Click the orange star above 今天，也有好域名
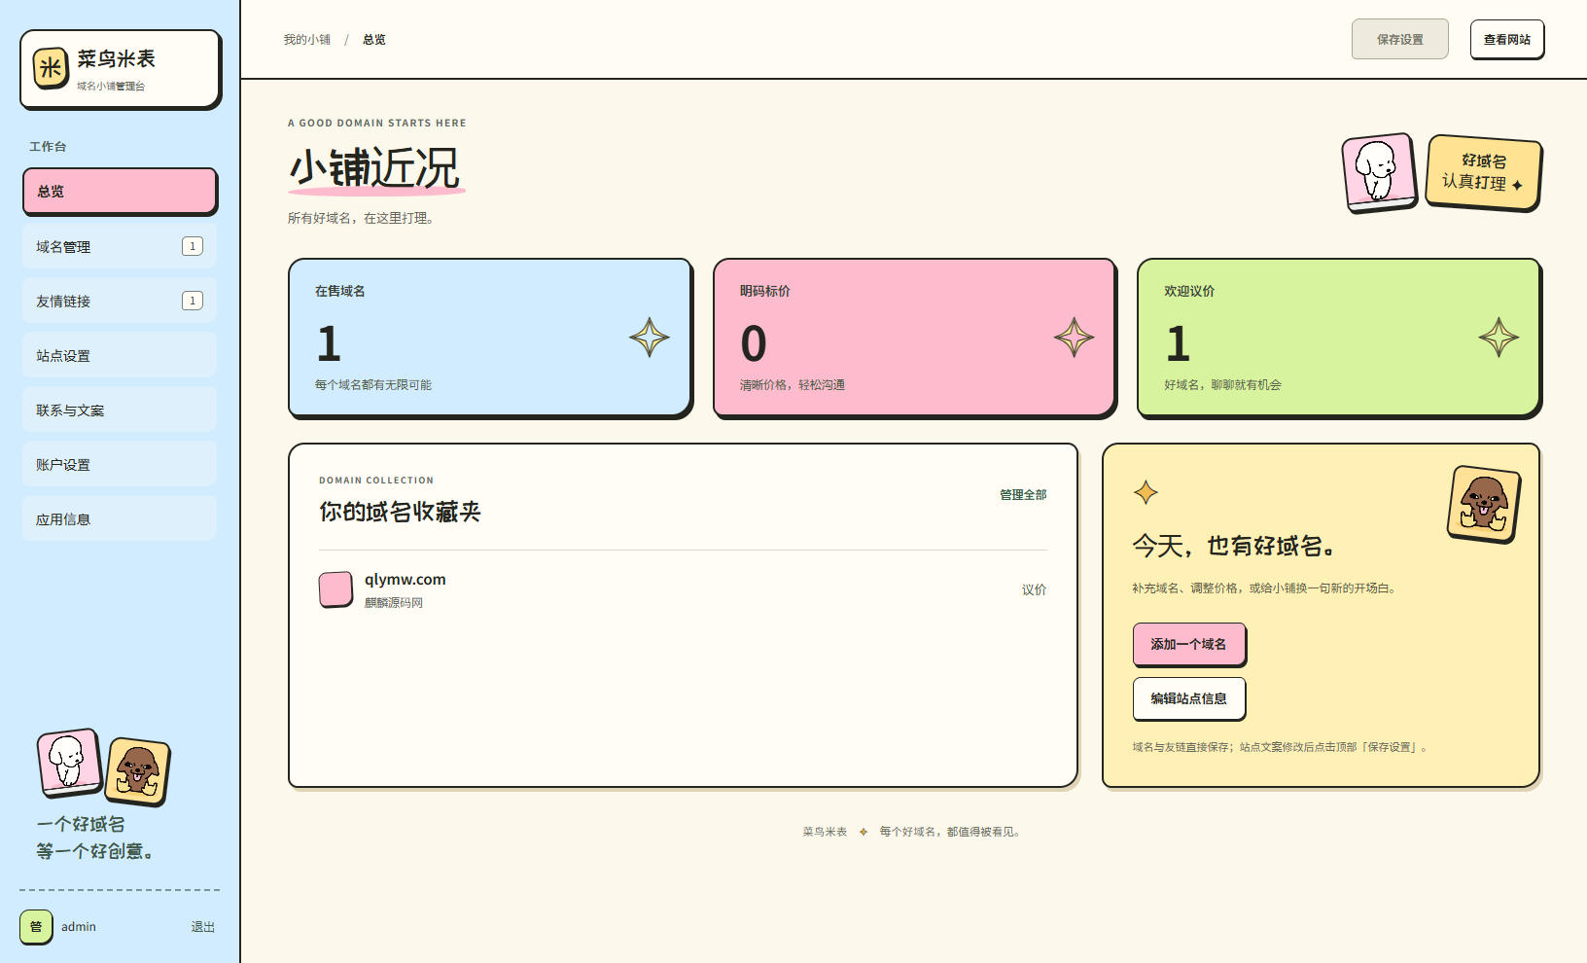 (1146, 492)
